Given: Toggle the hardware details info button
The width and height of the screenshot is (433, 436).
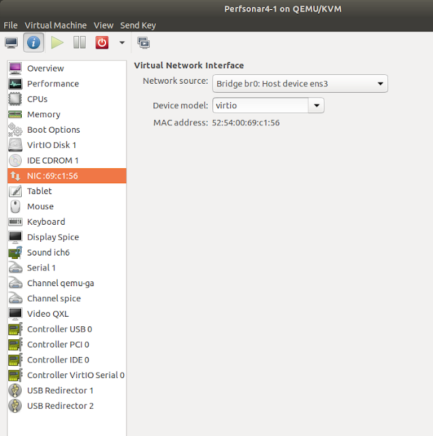Looking at the screenshot, I should [33, 43].
